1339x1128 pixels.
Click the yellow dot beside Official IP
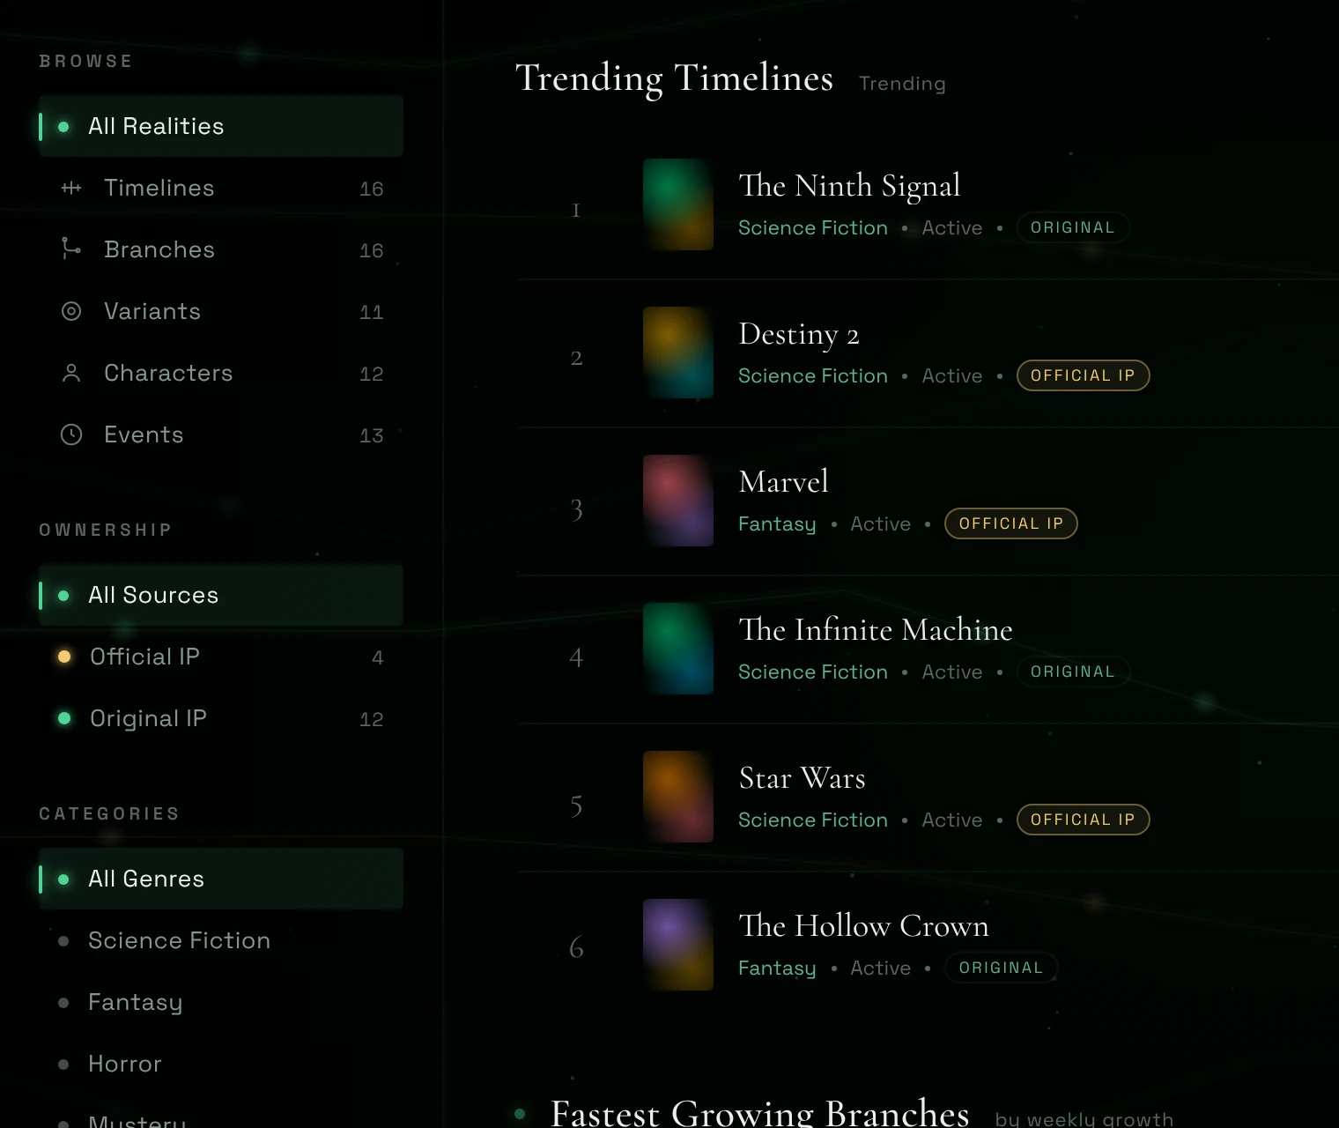point(64,657)
